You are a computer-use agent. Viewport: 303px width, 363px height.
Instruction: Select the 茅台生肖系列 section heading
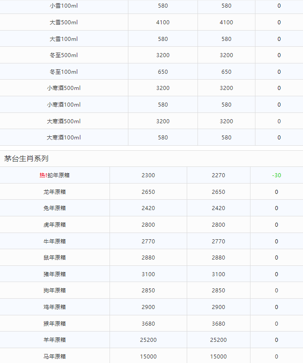click(x=26, y=158)
